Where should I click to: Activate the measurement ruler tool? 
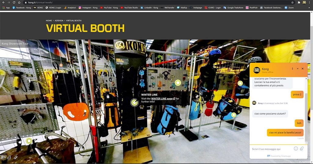[16, 157]
